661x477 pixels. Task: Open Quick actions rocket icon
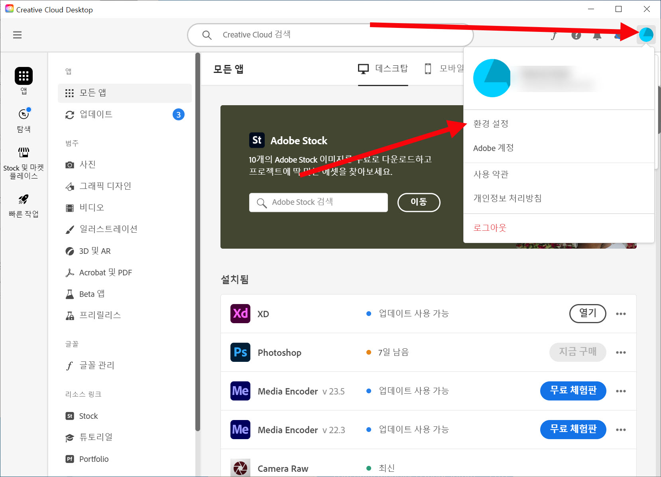pos(24,199)
